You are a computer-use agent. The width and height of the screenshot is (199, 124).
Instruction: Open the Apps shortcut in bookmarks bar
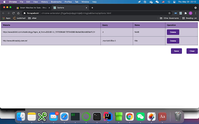(x=6, y=18)
